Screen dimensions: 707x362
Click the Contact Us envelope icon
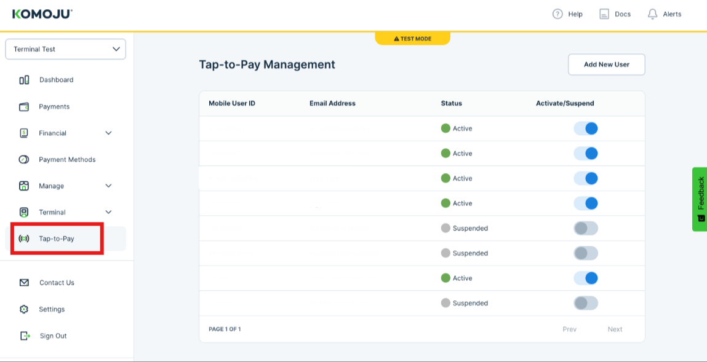[x=25, y=283]
